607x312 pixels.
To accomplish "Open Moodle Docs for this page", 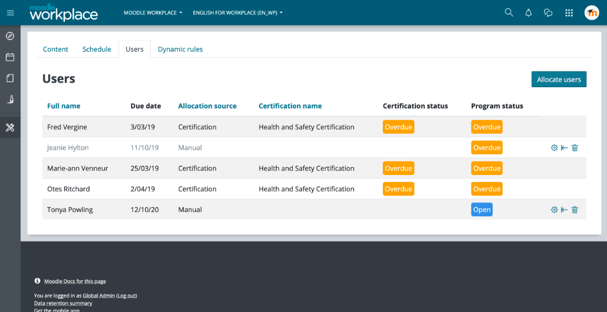I will (75, 281).
